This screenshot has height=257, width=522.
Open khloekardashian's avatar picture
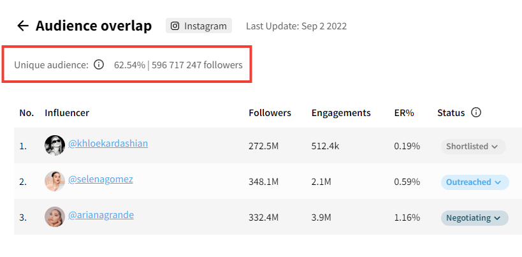click(55, 145)
